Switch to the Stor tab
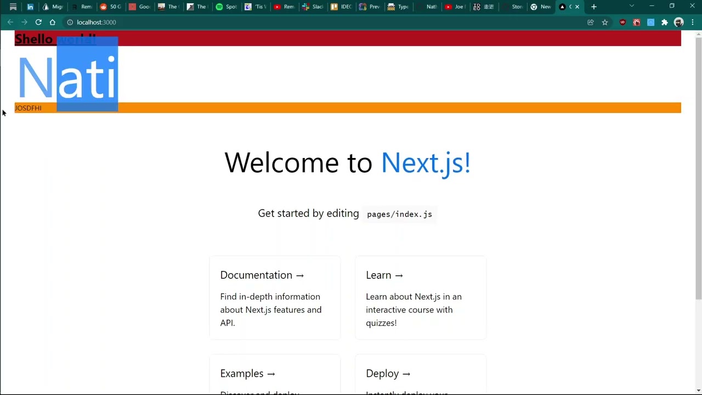Image resolution: width=702 pixels, height=395 pixels. pyautogui.click(x=513, y=7)
